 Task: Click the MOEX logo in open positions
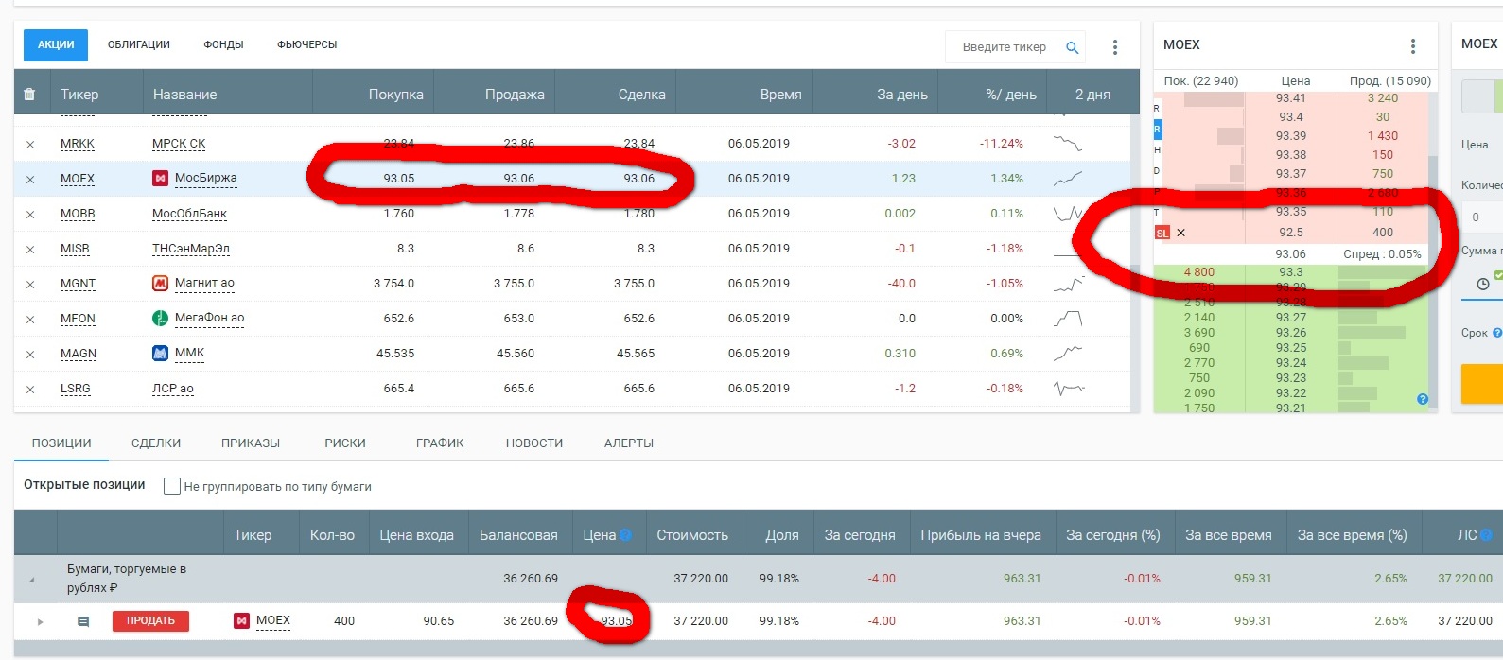(241, 621)
